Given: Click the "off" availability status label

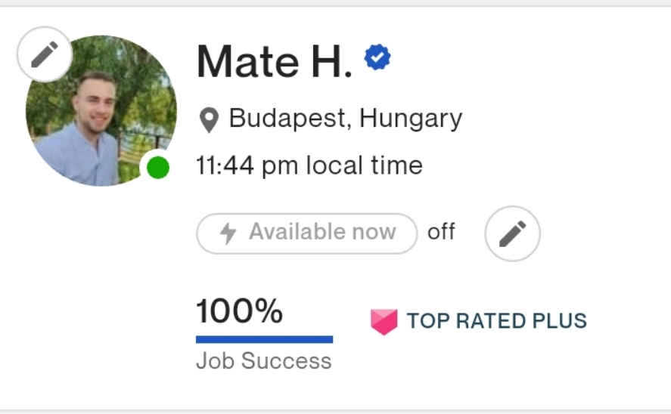Looking at the screenshot, I should 441,232.
